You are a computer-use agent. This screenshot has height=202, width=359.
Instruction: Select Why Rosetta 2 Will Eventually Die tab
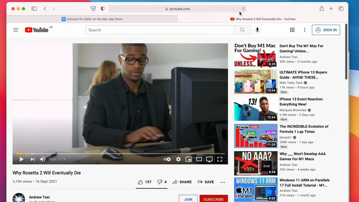(x=263, y=19)
